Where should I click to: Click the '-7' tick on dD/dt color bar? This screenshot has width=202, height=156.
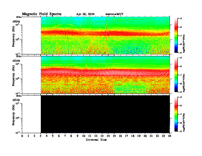pos(181,75)
